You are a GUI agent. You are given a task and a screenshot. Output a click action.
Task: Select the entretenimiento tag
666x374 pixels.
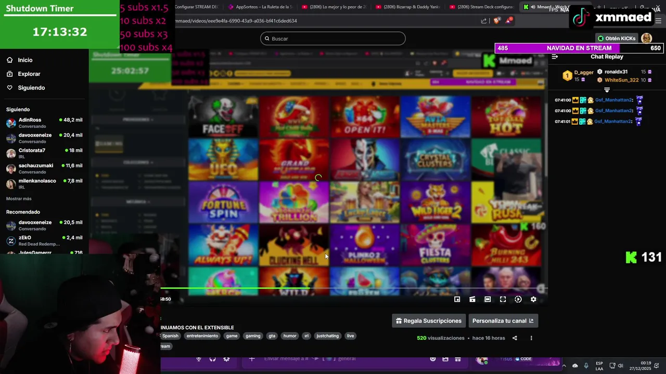point(202,336)
